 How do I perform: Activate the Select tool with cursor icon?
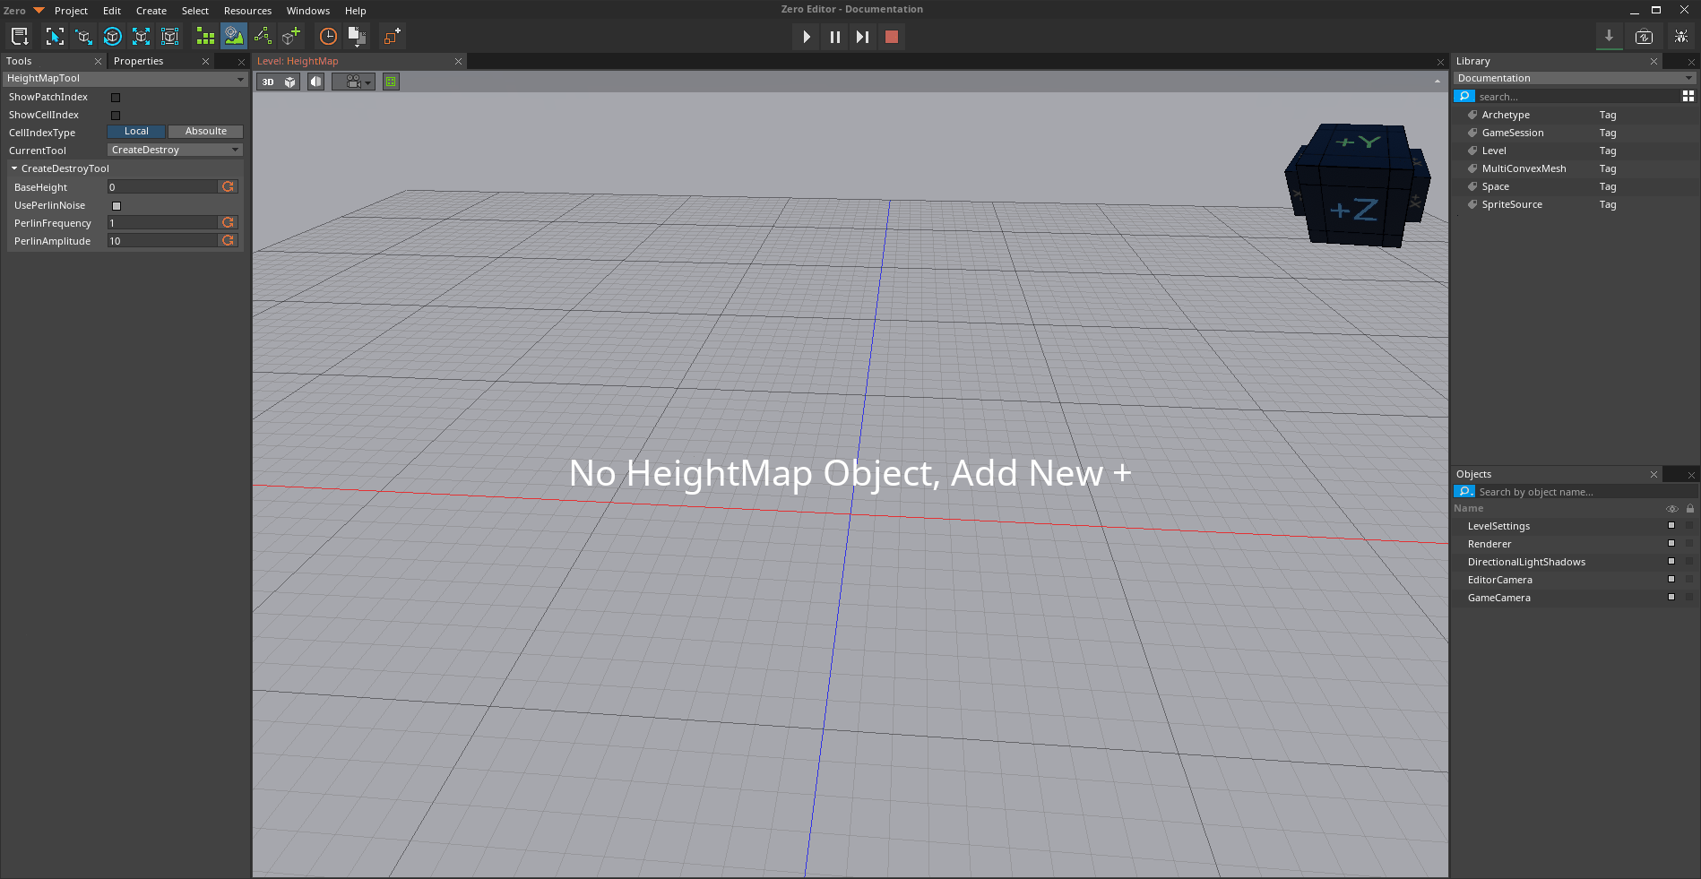pos(55,37)
